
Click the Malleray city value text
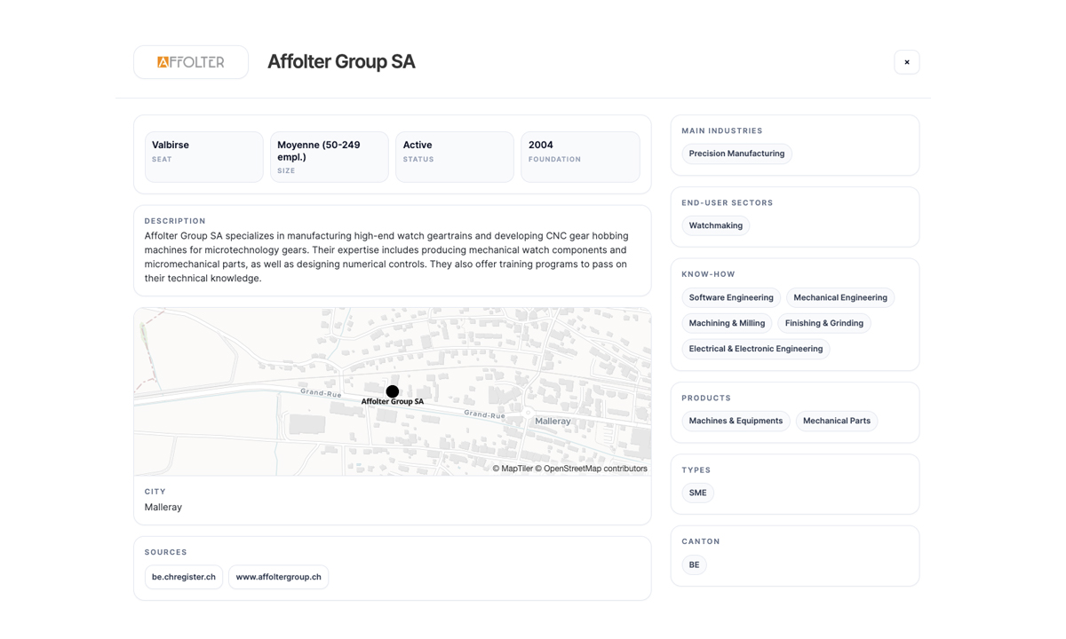(163, 507)
